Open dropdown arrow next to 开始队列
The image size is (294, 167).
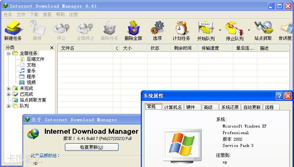click(220, 30)
